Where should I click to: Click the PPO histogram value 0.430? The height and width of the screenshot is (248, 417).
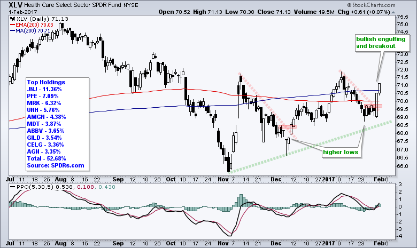107,187
